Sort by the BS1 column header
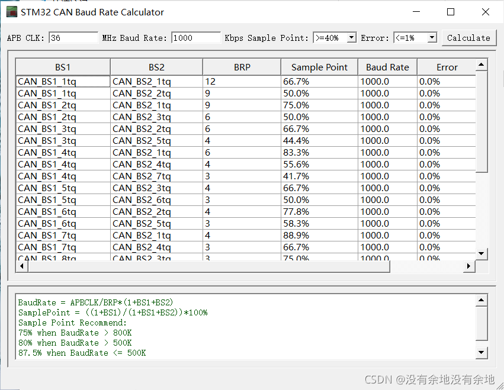The width and height of the screenshot is (504, 390). pos(62,67)
